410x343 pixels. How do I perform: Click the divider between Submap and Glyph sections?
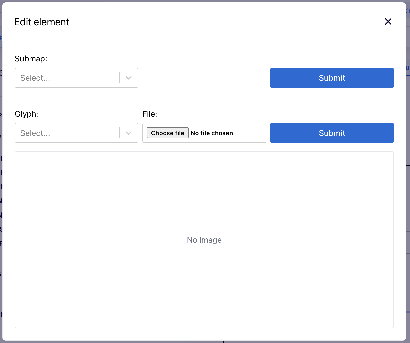204,102
